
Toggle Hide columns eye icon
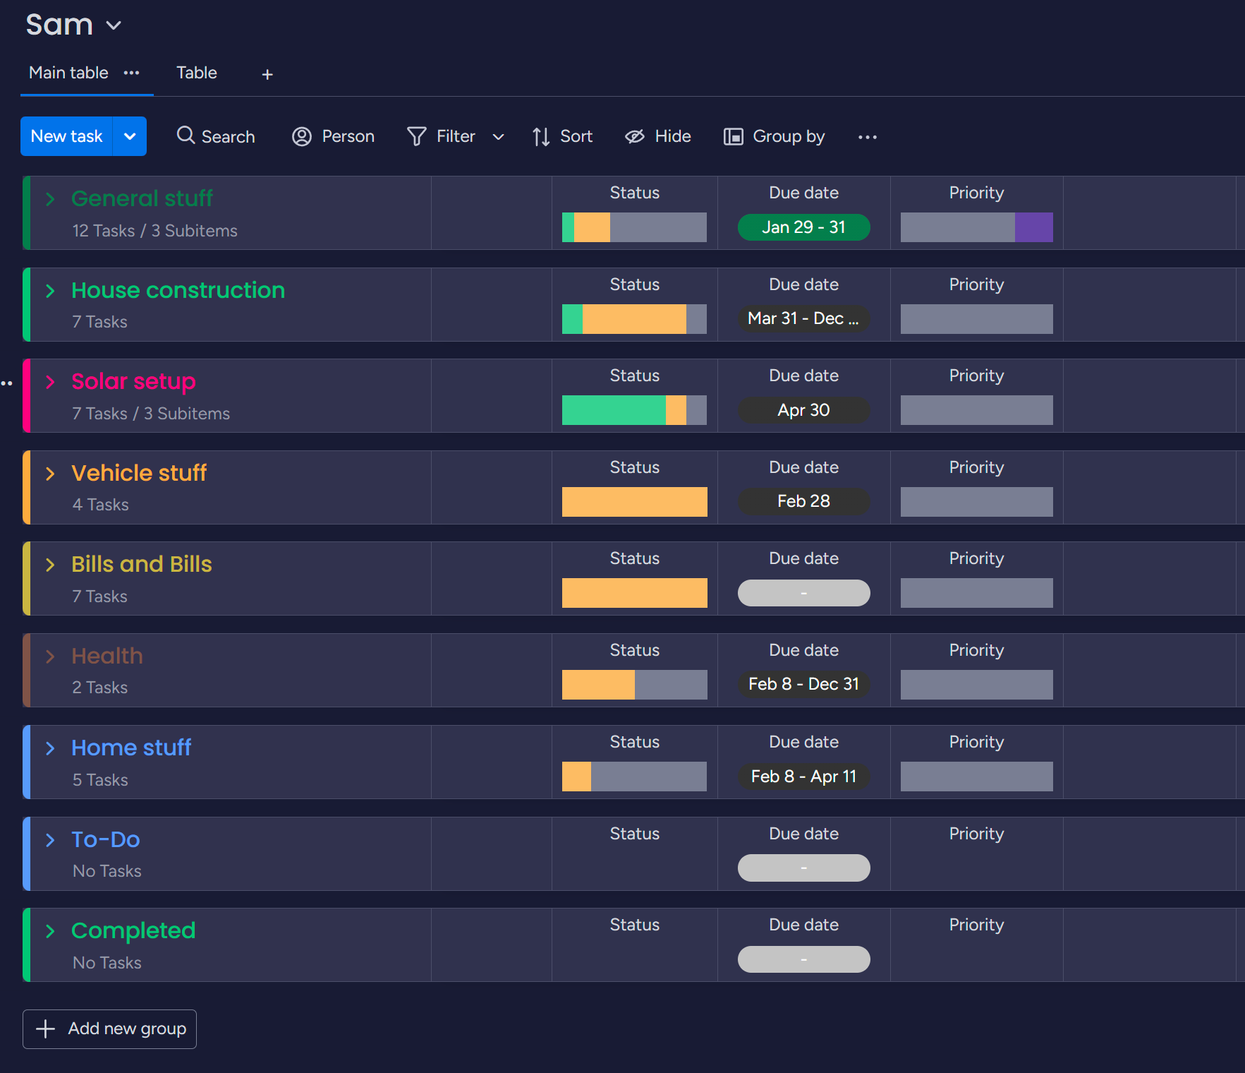(635, 136)
